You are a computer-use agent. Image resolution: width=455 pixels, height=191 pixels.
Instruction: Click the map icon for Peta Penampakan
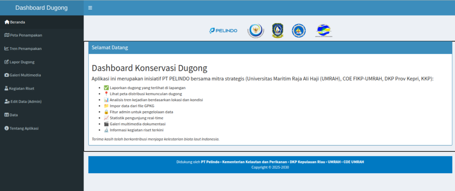coord(7,35)
